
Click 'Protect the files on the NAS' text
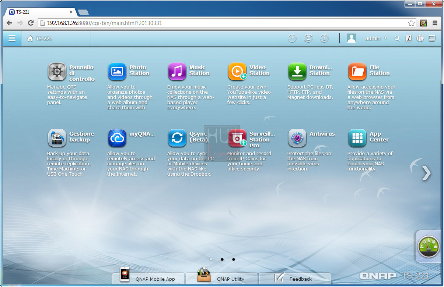tap(309, 161)
